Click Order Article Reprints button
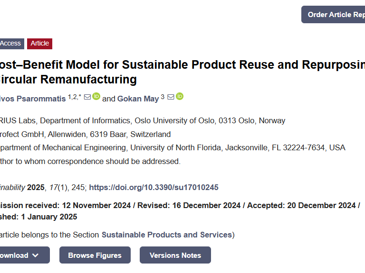The width and height of the screenshot is (365, 273). [x=335, y=15]
